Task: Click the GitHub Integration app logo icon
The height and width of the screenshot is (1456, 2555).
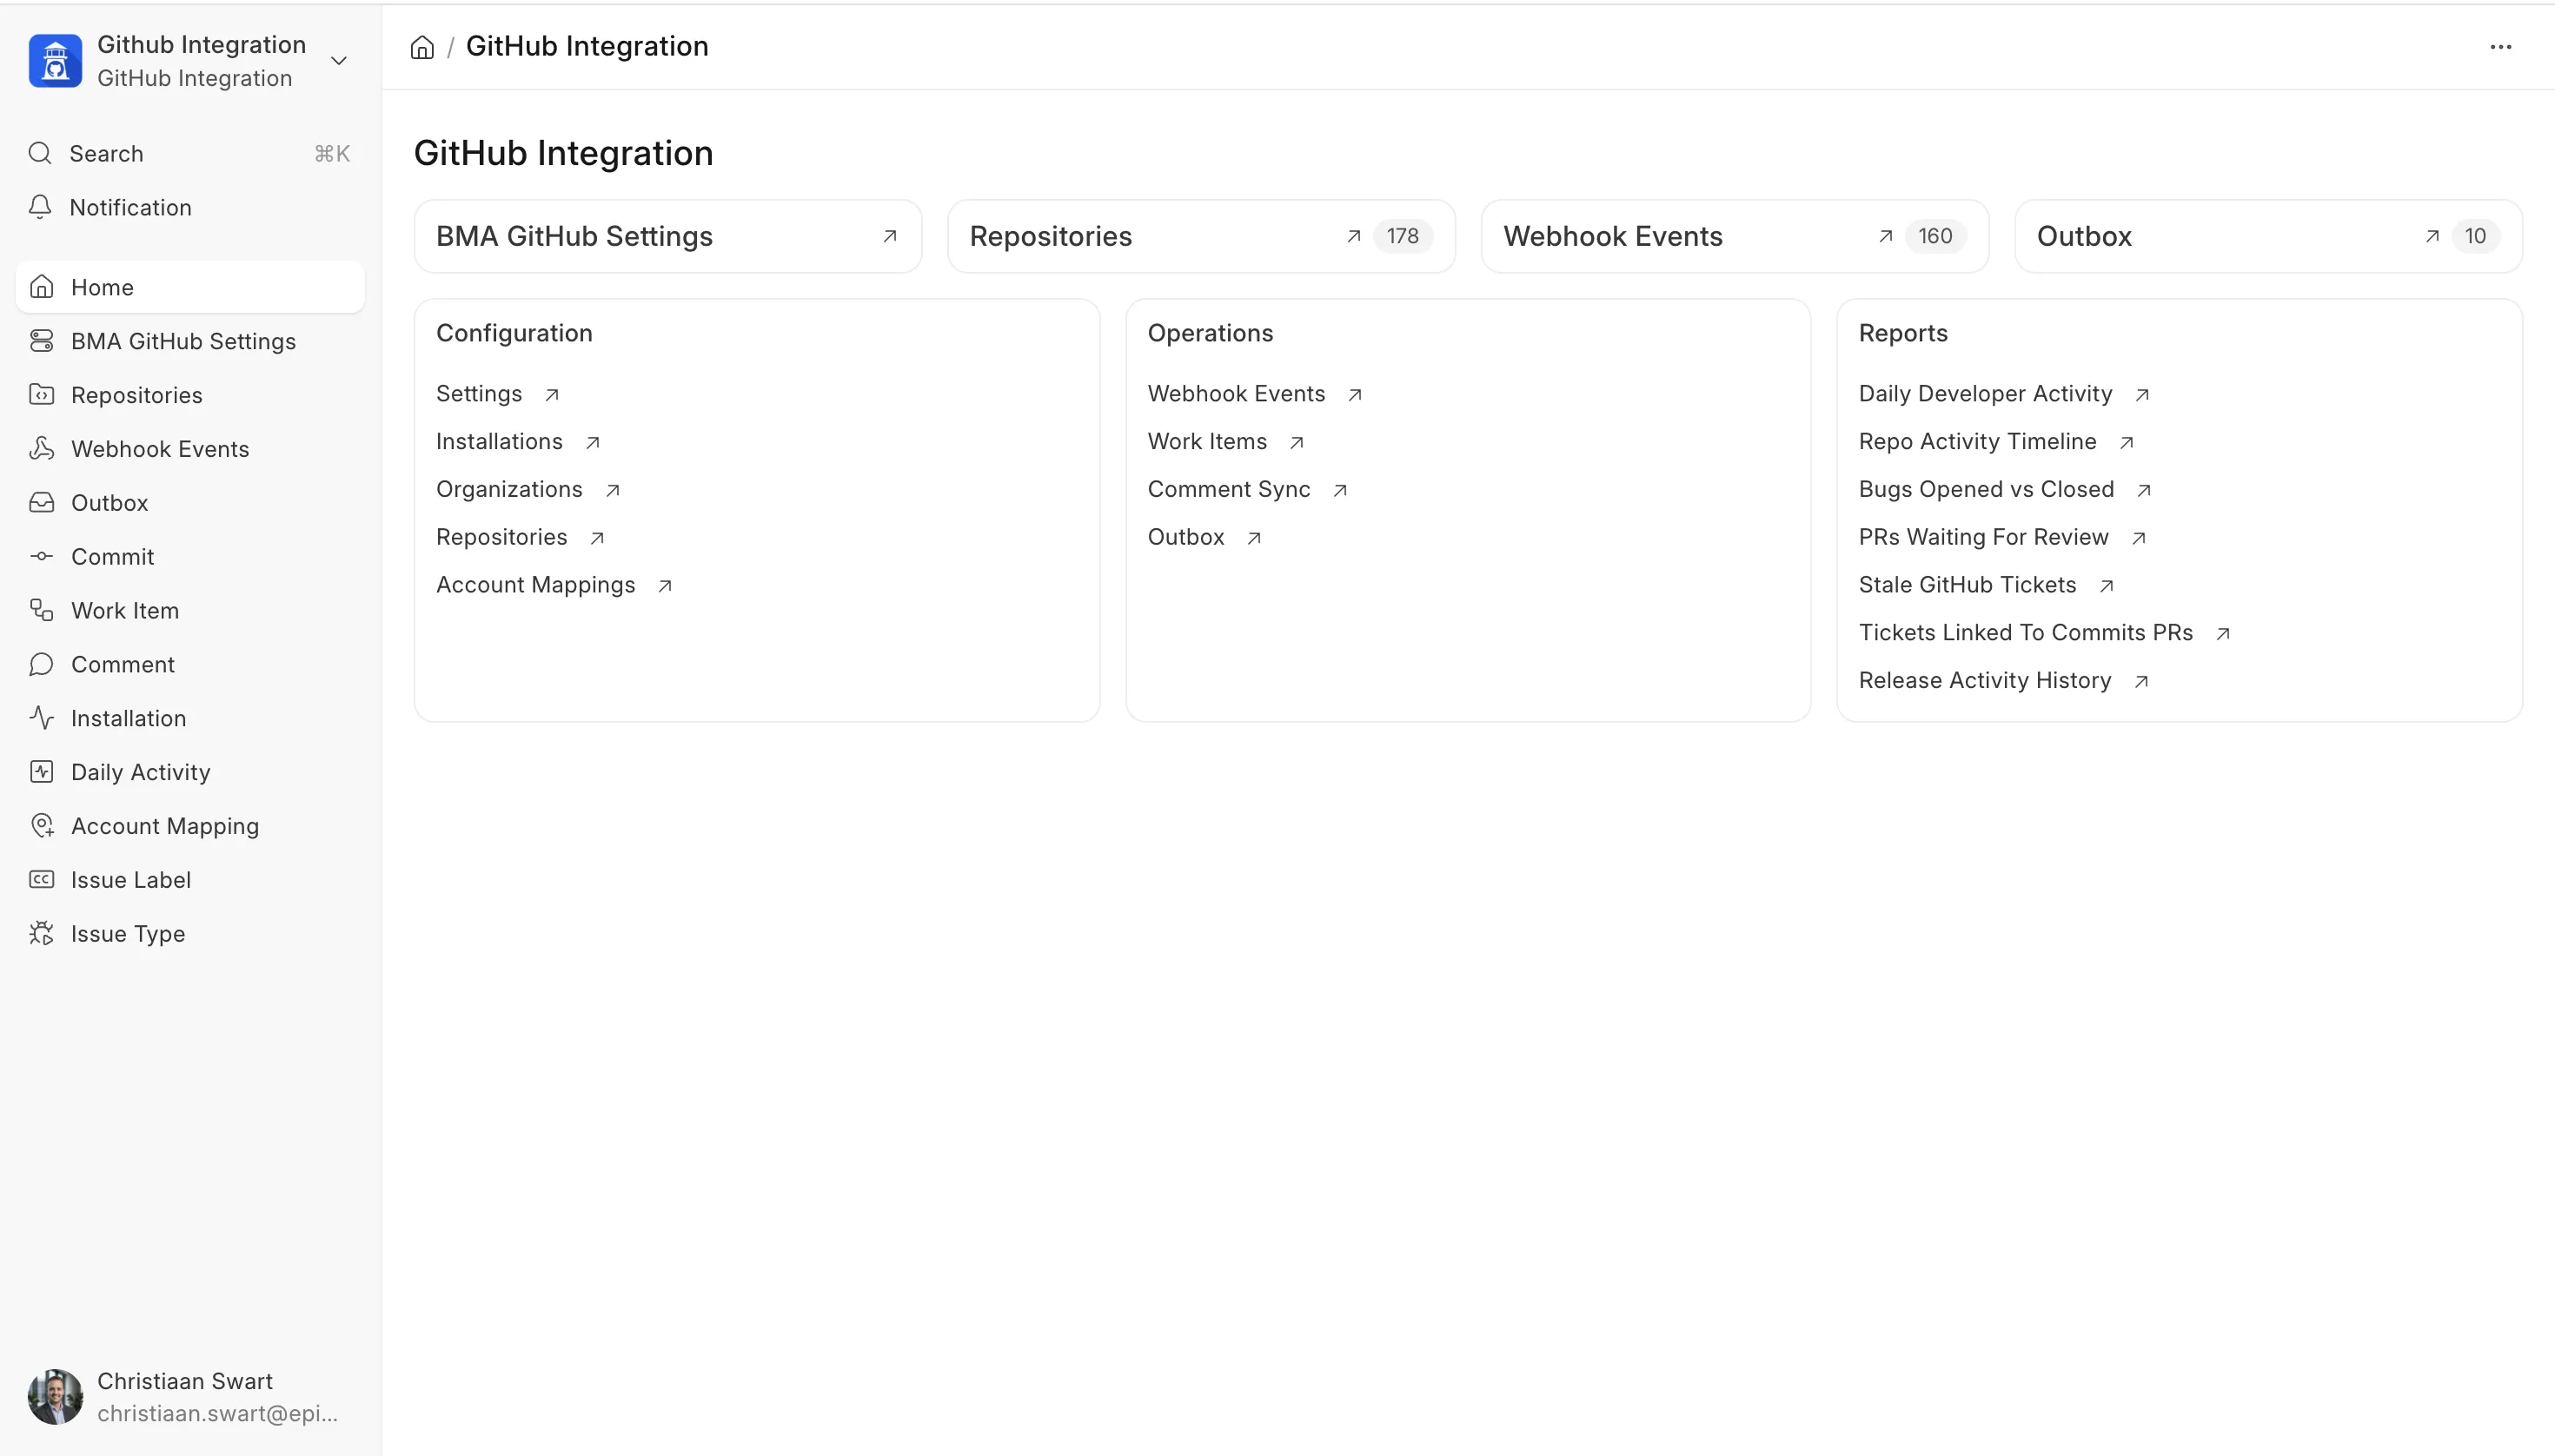Action: [55, 61]
